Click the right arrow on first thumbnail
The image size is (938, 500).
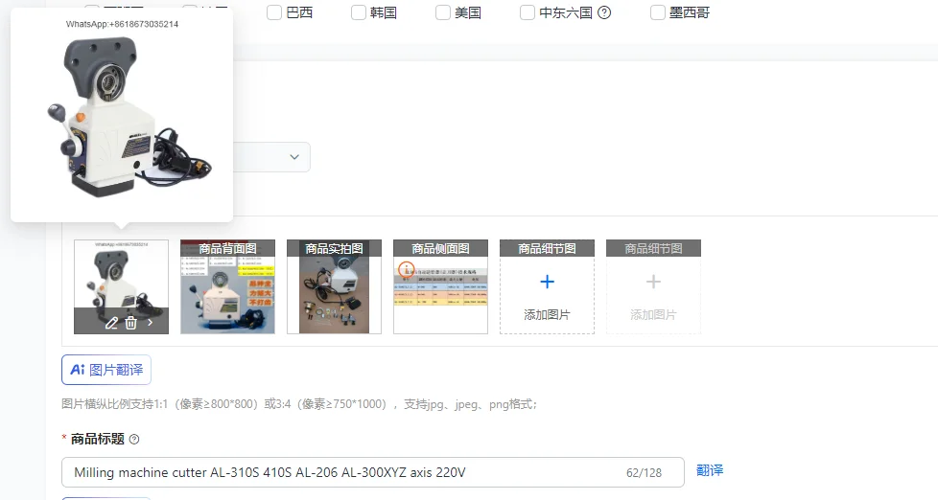pos(151,323)
